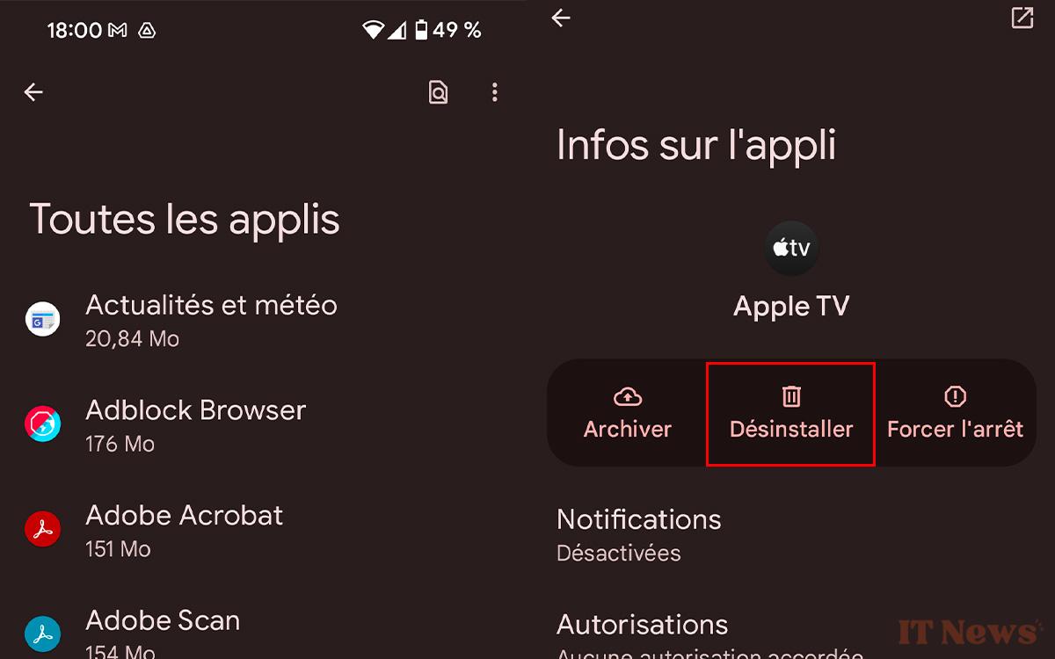Tap the teal Adobe Scan icon
The width and height of the screenshot is (1055, 659).
(x=42, y=634)
